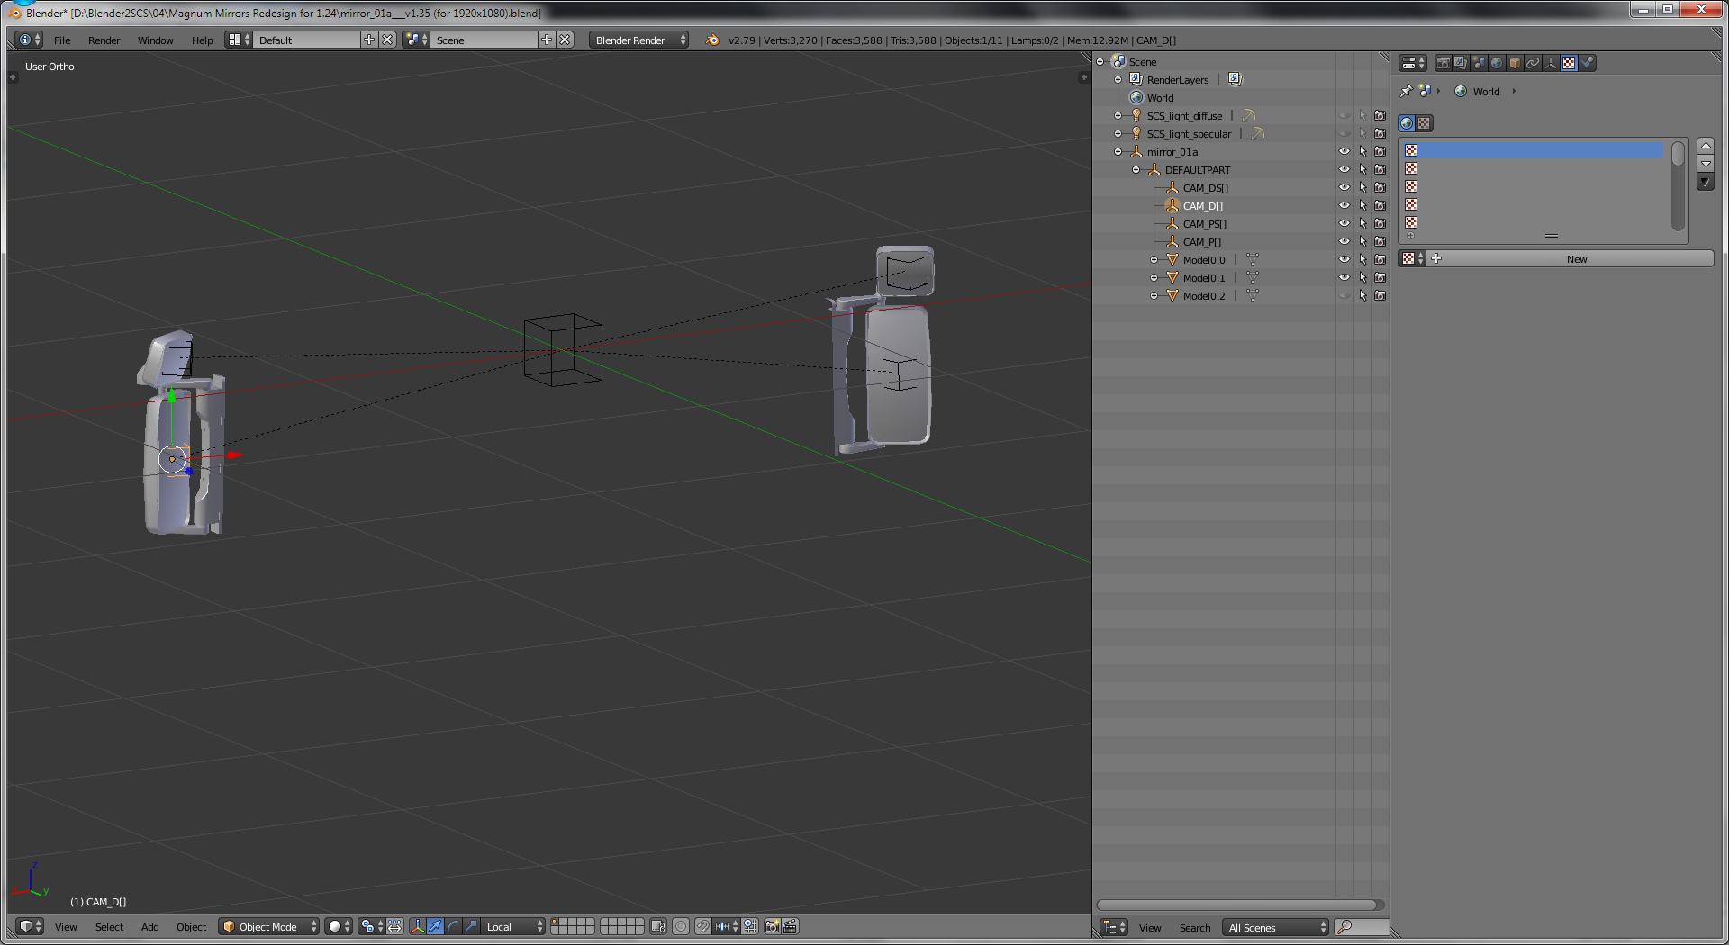The height and width of the screenshot is (945, 1729).
Task: Open the Object Data empty-axes tab
Action: pyautogui.click(x=1551, y=63)
